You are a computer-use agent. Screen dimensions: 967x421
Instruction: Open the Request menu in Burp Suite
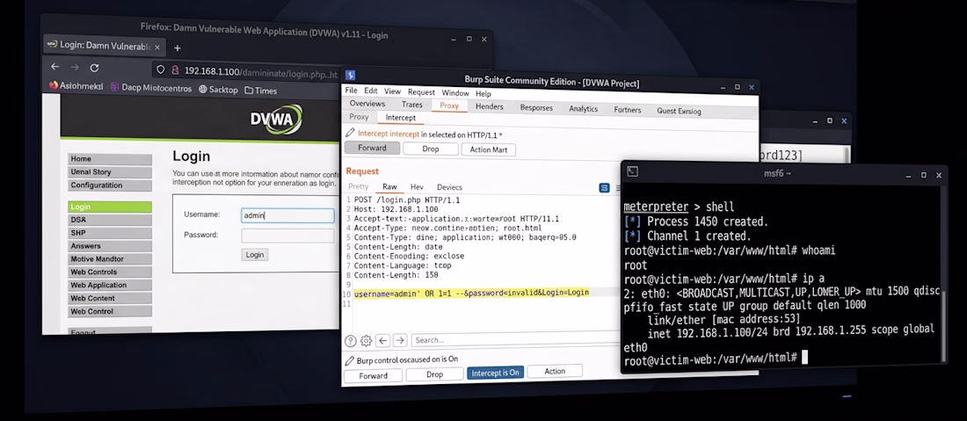coord(421,92)
